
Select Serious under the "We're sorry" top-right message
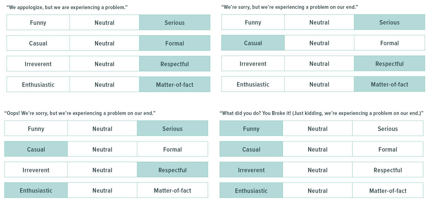click(389, 22)
